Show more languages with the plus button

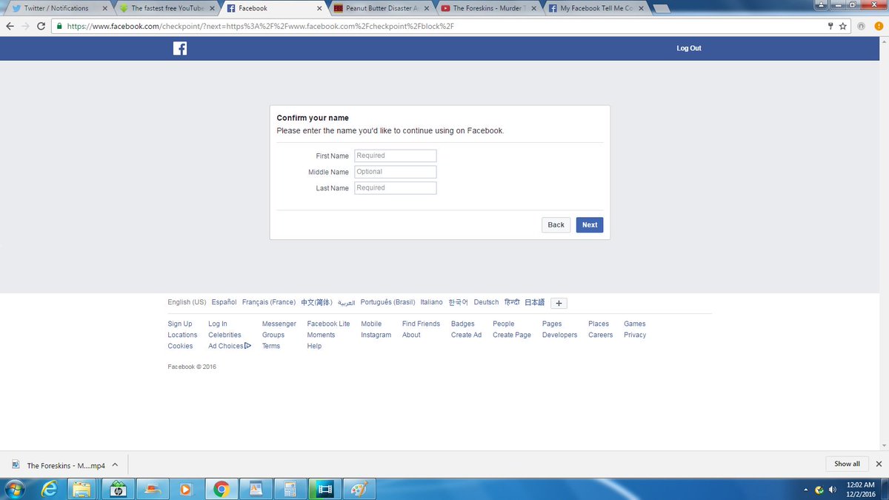pos(559,303)
